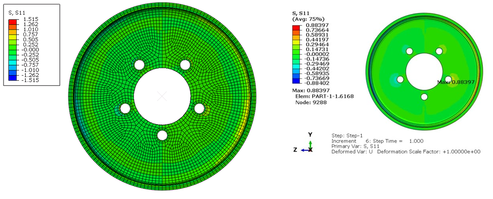This screenshot has height=199, width=493.
Task: Pick the bottom bolt hole on meshed disc
Action: coord(162,135)
